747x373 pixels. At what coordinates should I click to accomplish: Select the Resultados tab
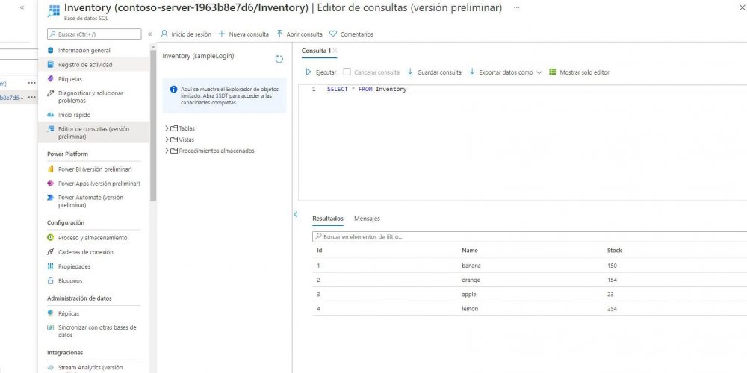tap(327, 219)
